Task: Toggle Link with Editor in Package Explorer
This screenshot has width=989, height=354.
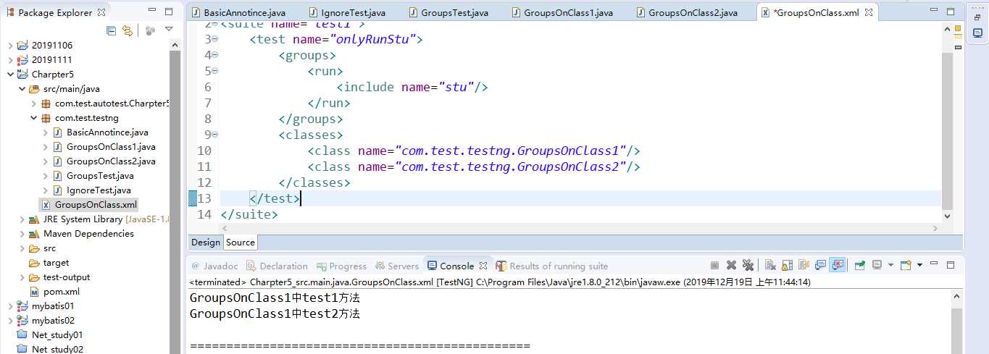Action: tap(128, 30)
